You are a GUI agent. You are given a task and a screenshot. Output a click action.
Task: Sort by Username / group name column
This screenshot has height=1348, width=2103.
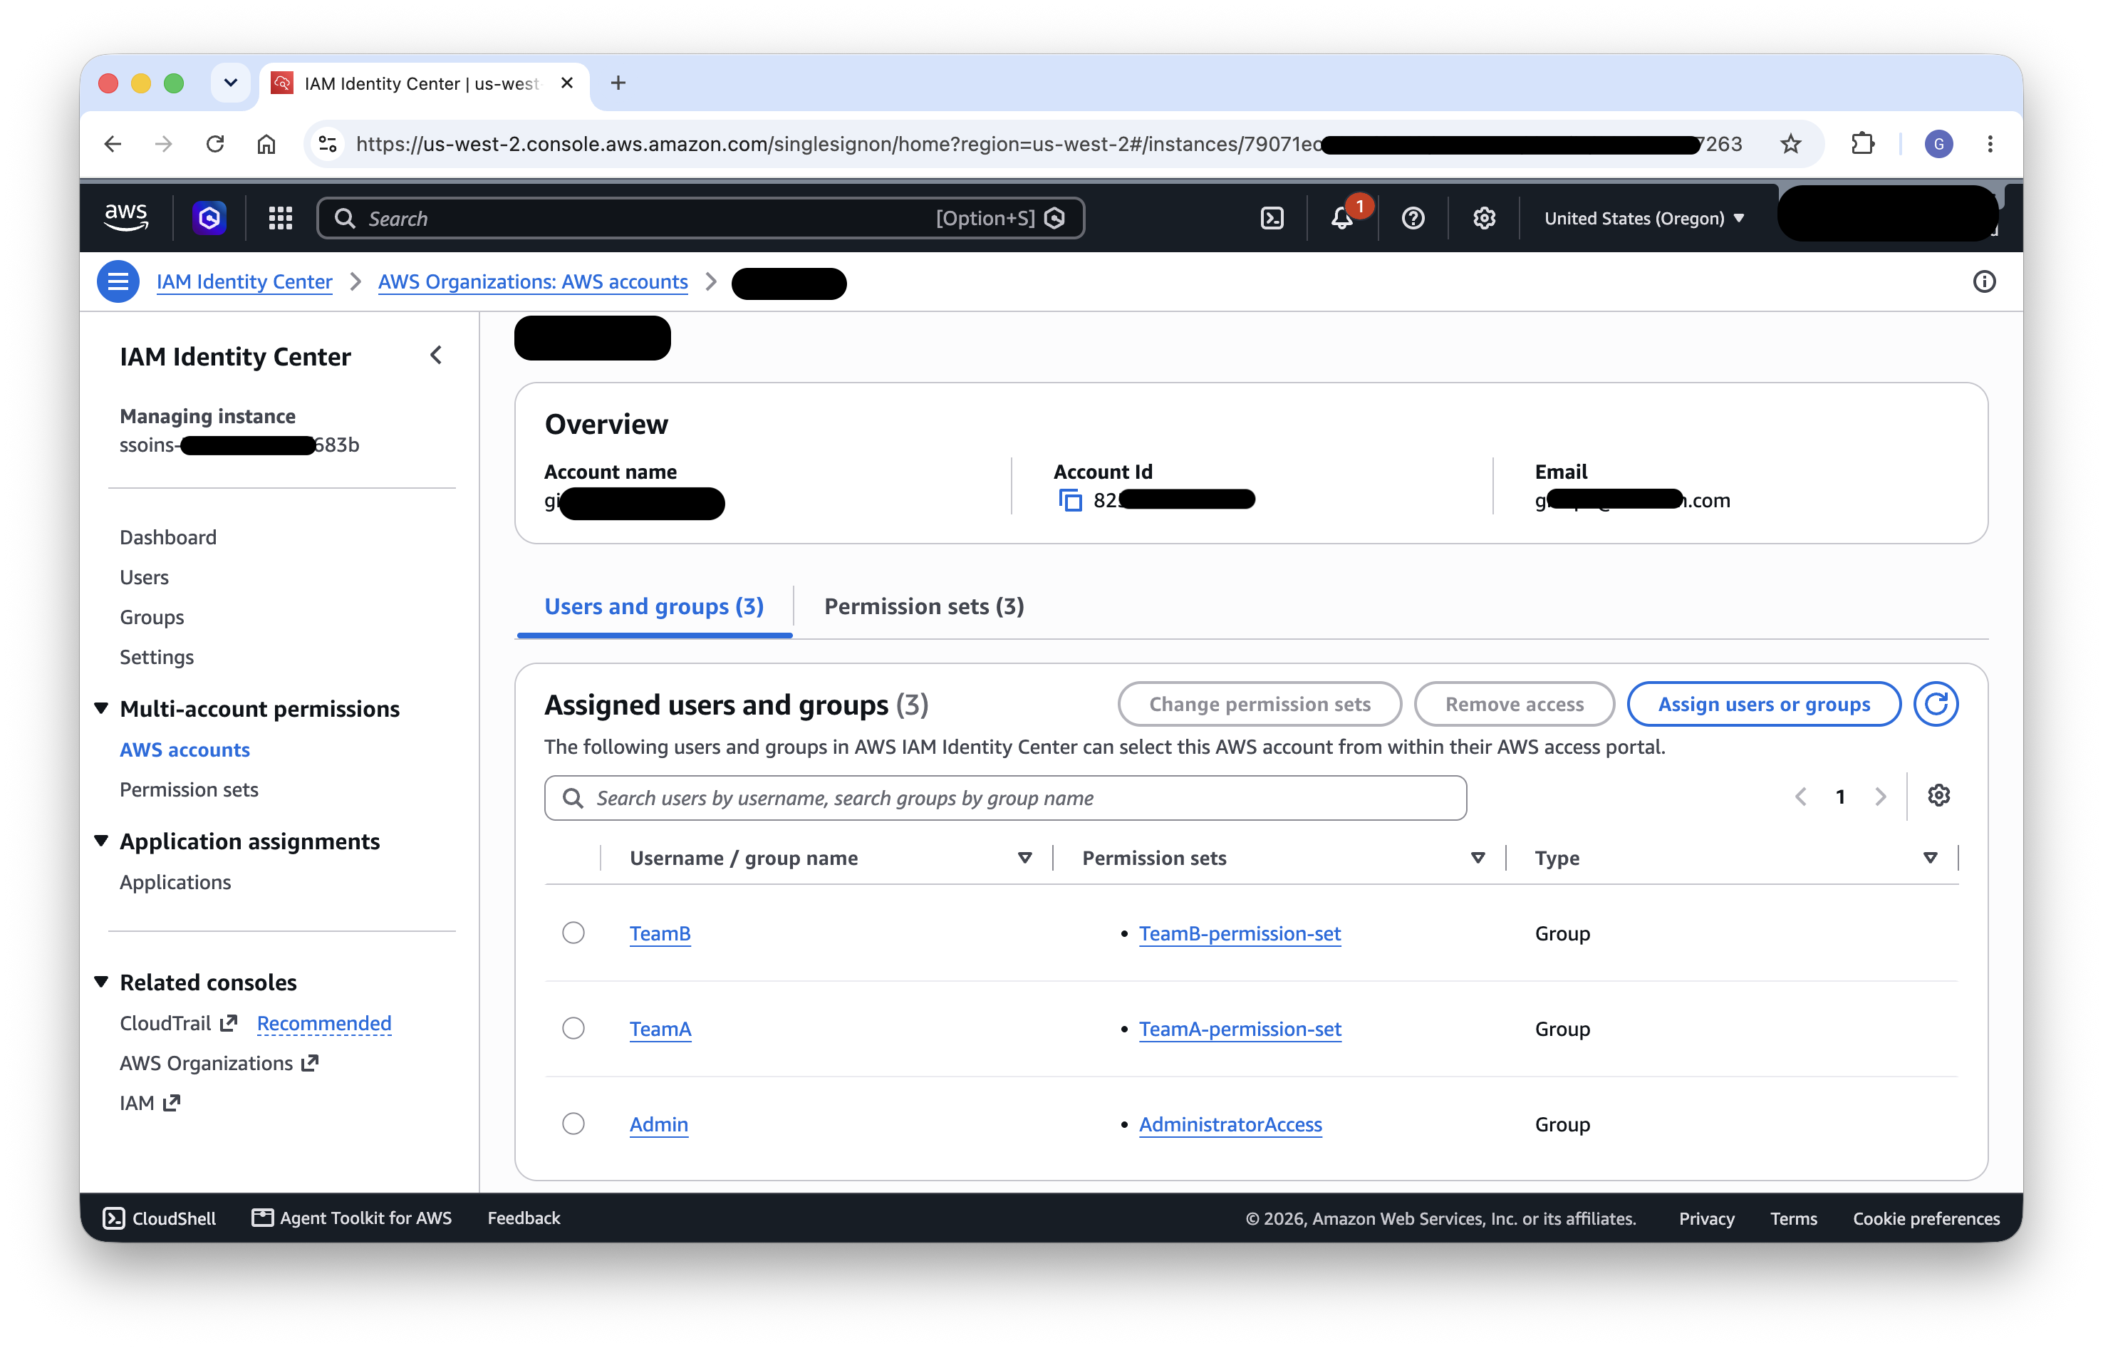tap(1024, 858)
